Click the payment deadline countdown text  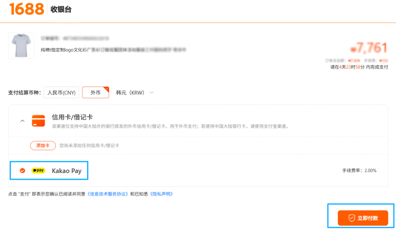click(359, 67)
